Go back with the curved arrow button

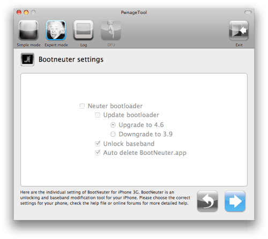[207, 201]
